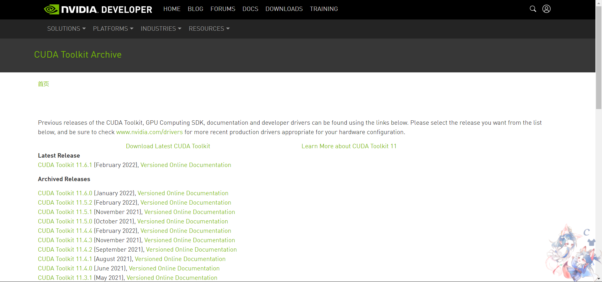
Task: Open Versioned Online Documentation for 11.3.1
Action: [172, 278]
